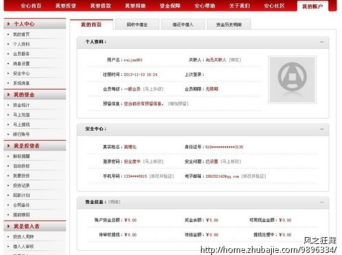
Task: Collapse the 个人中心 sidebar section arrow
Action: 9,24
